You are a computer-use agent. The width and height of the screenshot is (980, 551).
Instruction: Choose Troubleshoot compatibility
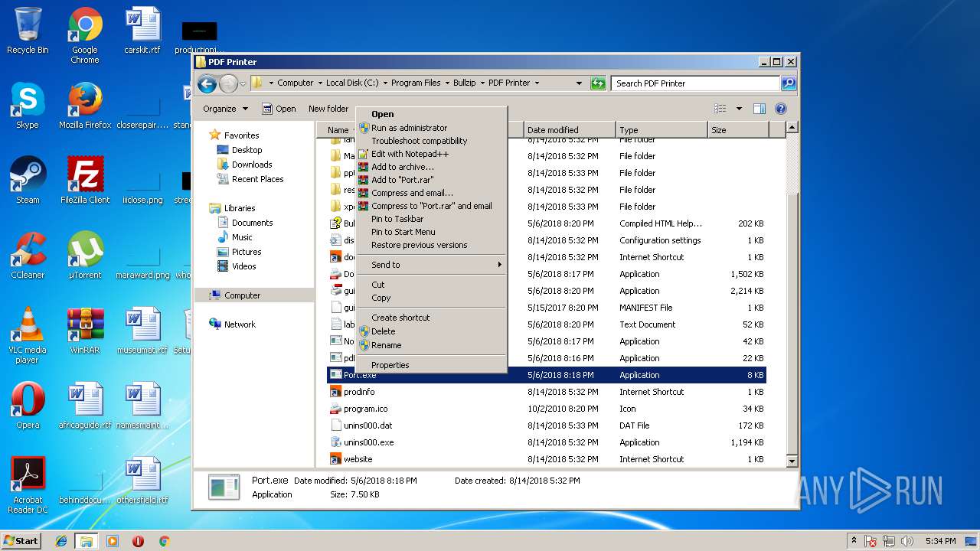(431, 141)
